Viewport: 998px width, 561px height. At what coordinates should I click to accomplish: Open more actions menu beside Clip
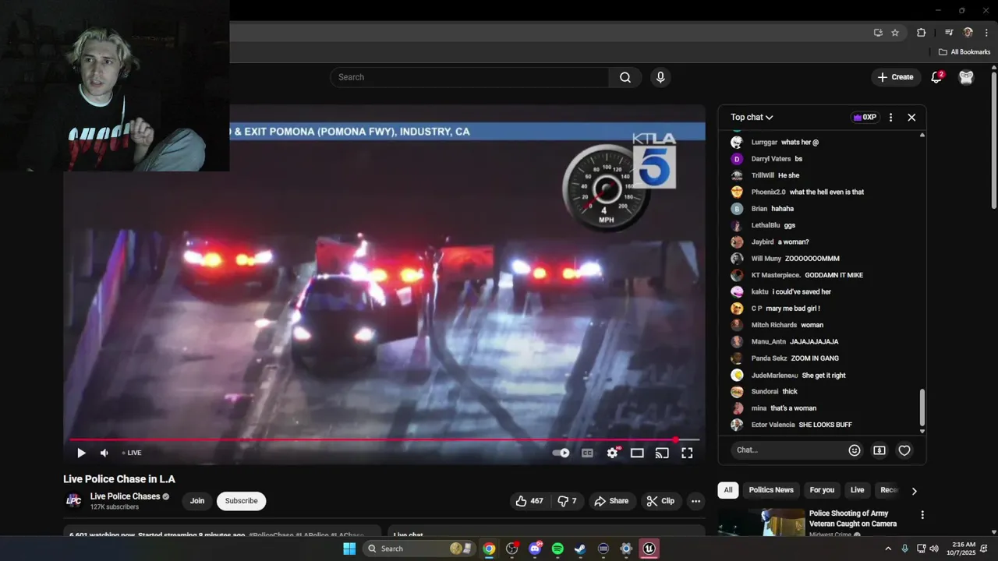tap(695, 501)
